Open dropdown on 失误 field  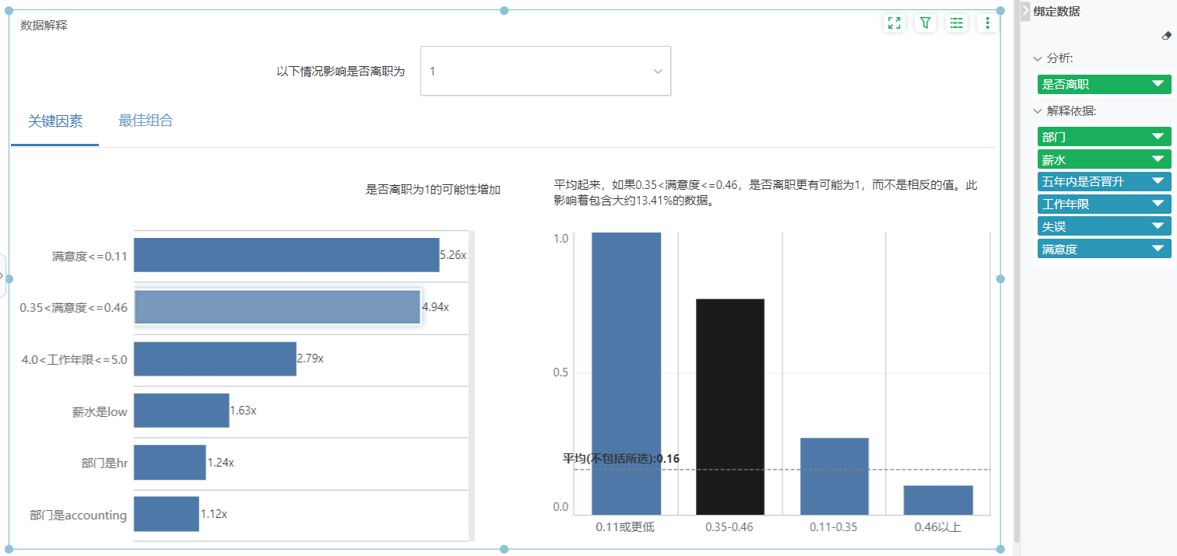[1158, 227]
